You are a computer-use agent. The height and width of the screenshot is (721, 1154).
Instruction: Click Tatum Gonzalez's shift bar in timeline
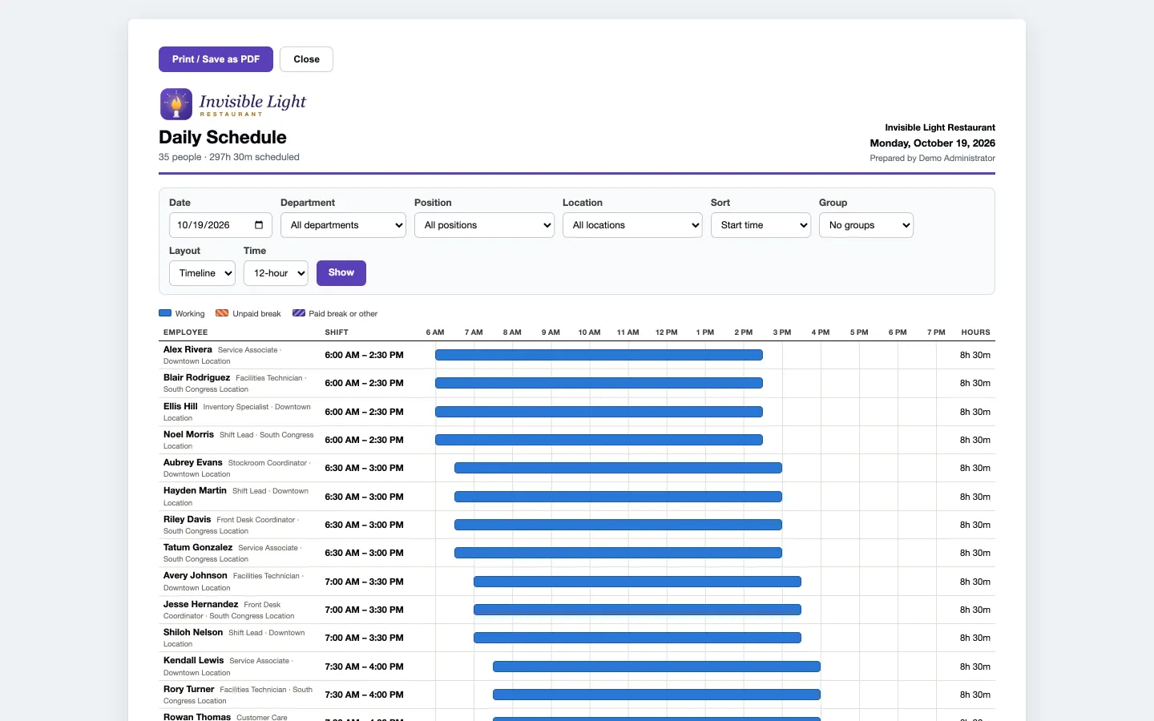[618, 553]
